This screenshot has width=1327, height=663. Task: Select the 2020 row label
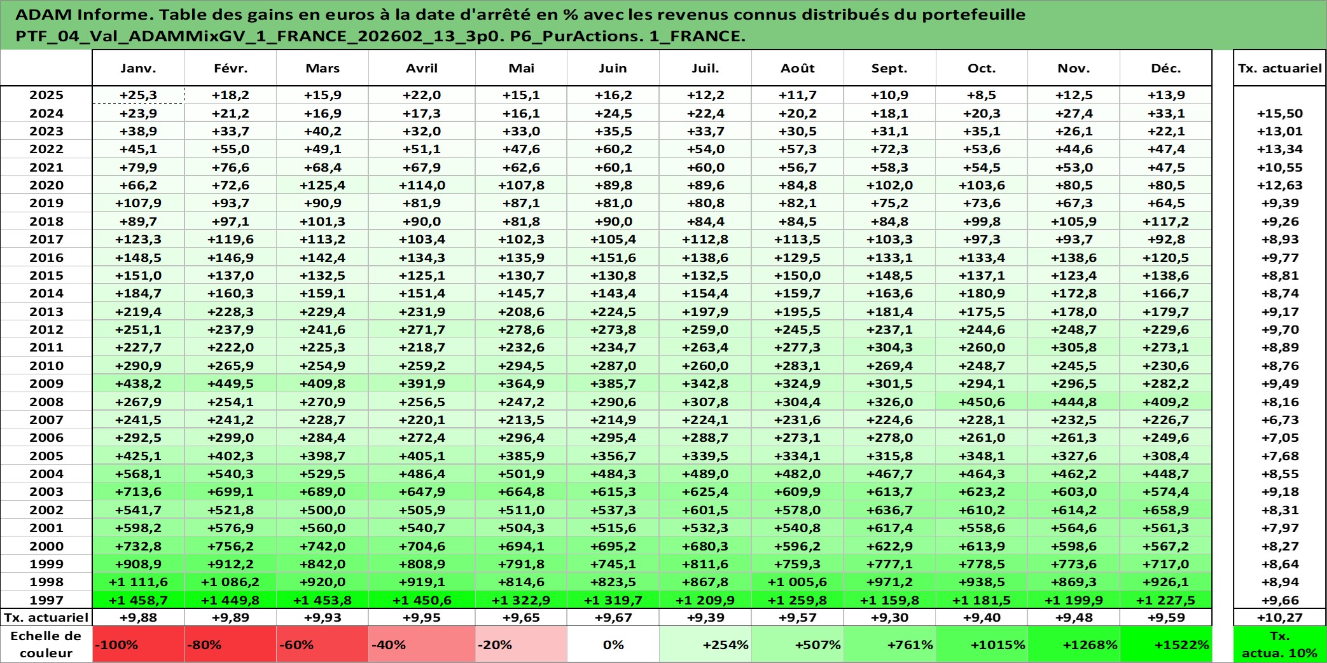(46, 185)
